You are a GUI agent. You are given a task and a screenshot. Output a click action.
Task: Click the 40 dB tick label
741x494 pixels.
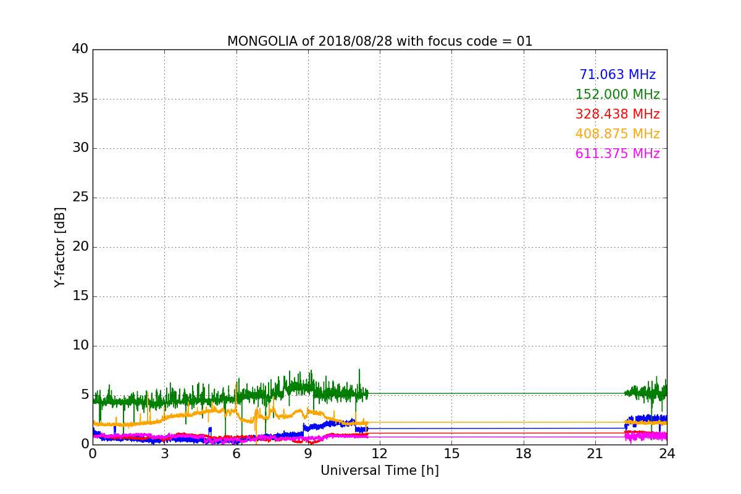(x=80, y=49)
